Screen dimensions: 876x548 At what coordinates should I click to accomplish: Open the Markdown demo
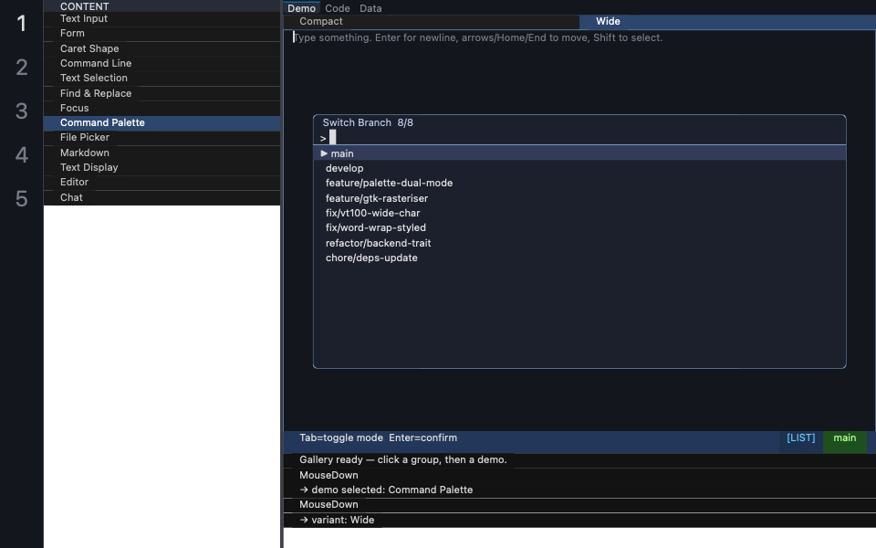point(162,153)
